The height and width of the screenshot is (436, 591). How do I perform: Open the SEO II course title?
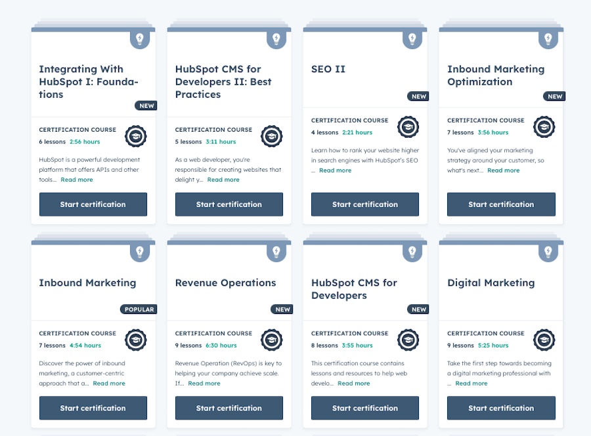click(328, 69)
